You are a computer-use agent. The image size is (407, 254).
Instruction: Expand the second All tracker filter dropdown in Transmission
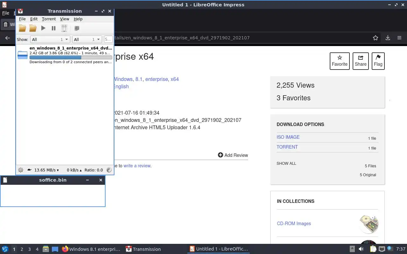[x=86, y=39]
